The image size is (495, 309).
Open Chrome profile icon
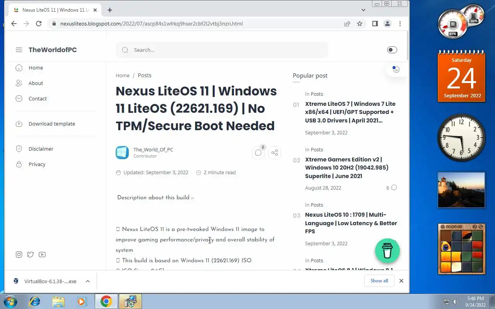(x=387, y=24)
